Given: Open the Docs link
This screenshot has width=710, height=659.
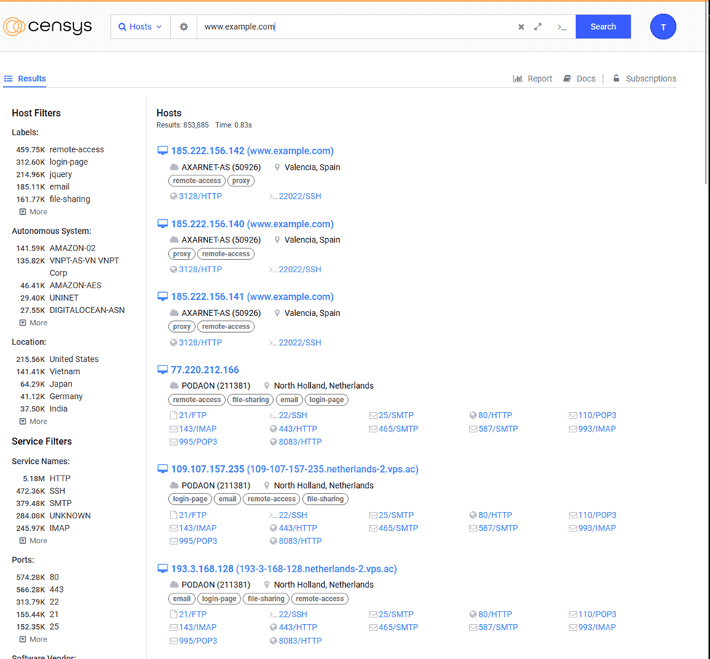Looking at the screenshot, I should 579,79.
